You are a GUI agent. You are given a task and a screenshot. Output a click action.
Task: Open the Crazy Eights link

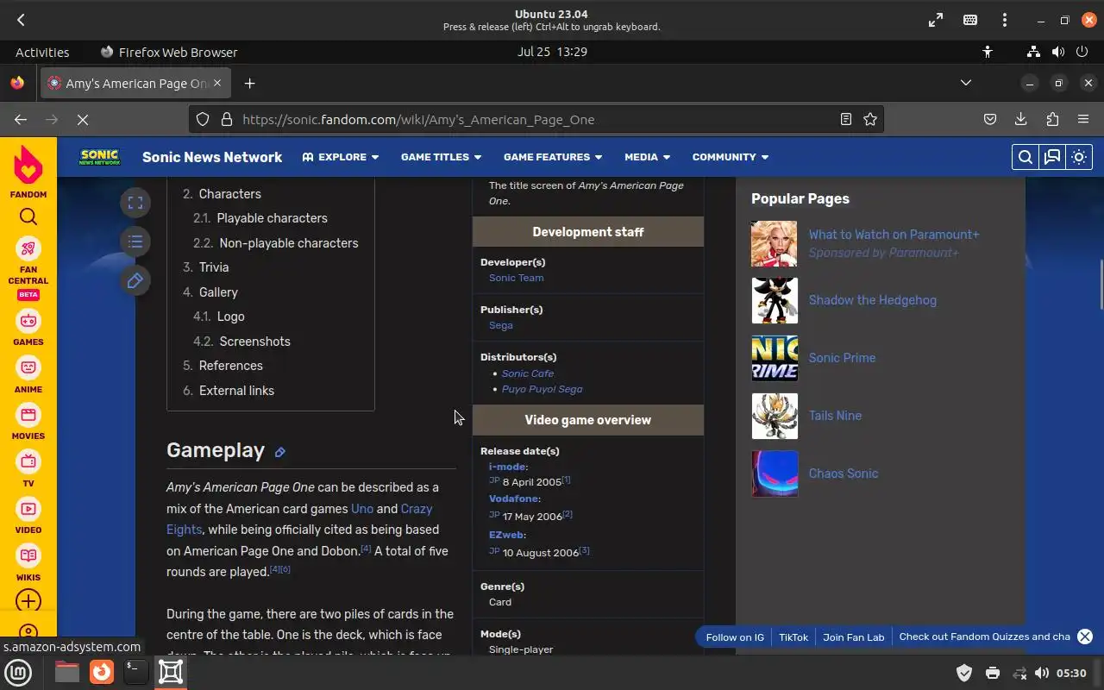click(299, 519)
